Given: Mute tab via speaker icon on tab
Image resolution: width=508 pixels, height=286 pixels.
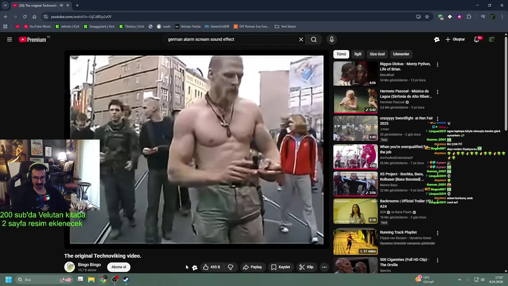Looking at the screenshot, I should (61, 6).
